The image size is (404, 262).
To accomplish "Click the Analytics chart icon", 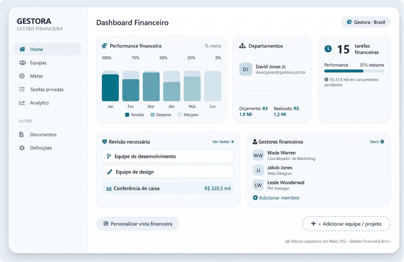I will pos(22,103).
